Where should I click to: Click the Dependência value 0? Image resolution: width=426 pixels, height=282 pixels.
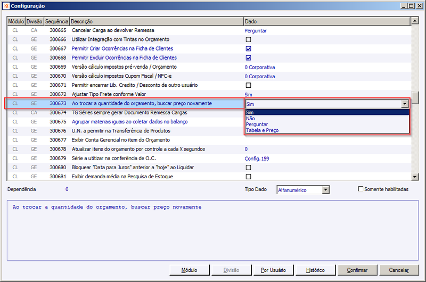(x=67, y=189)
